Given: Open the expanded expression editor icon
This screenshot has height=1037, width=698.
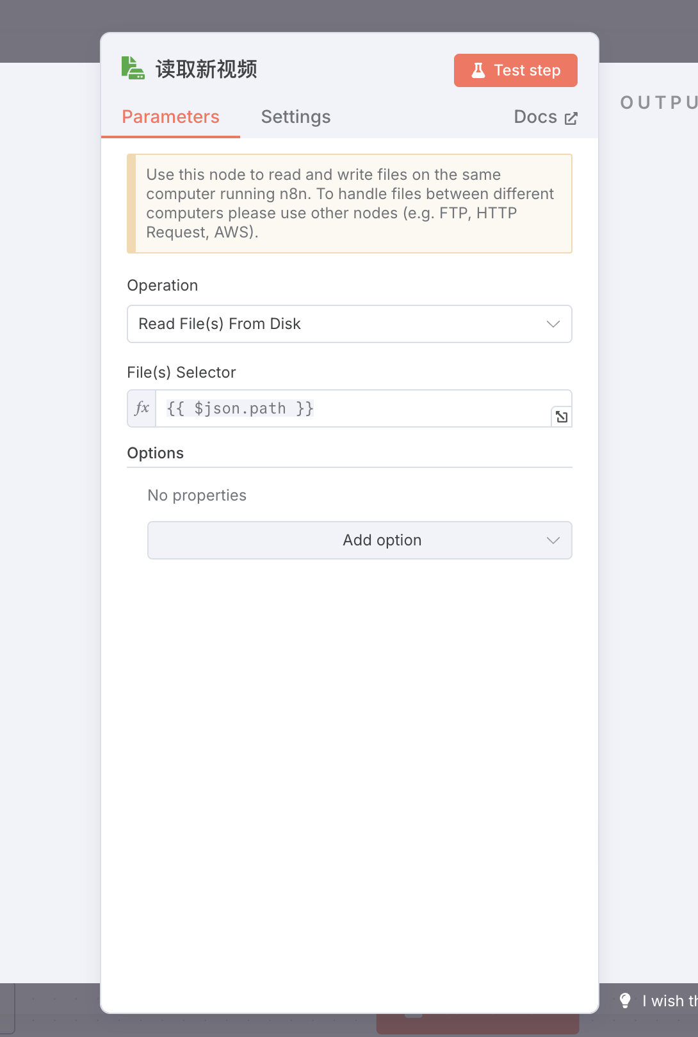Looking at the screenshot, I should click(562, 417).
